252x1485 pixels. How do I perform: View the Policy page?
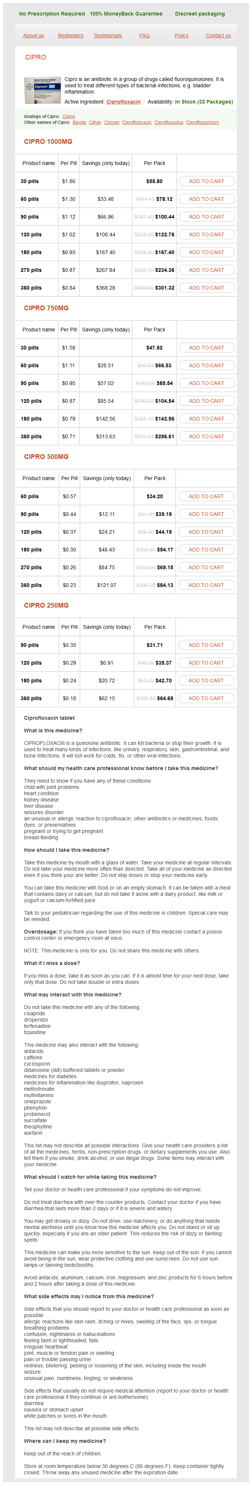pos(181,36)
